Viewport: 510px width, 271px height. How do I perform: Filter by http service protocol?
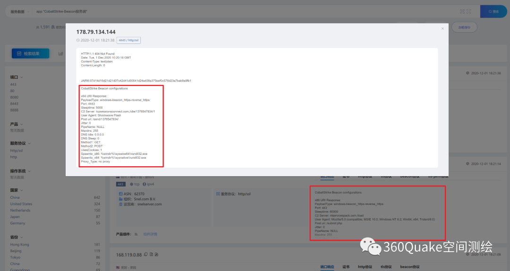click(x=13, y=157)
